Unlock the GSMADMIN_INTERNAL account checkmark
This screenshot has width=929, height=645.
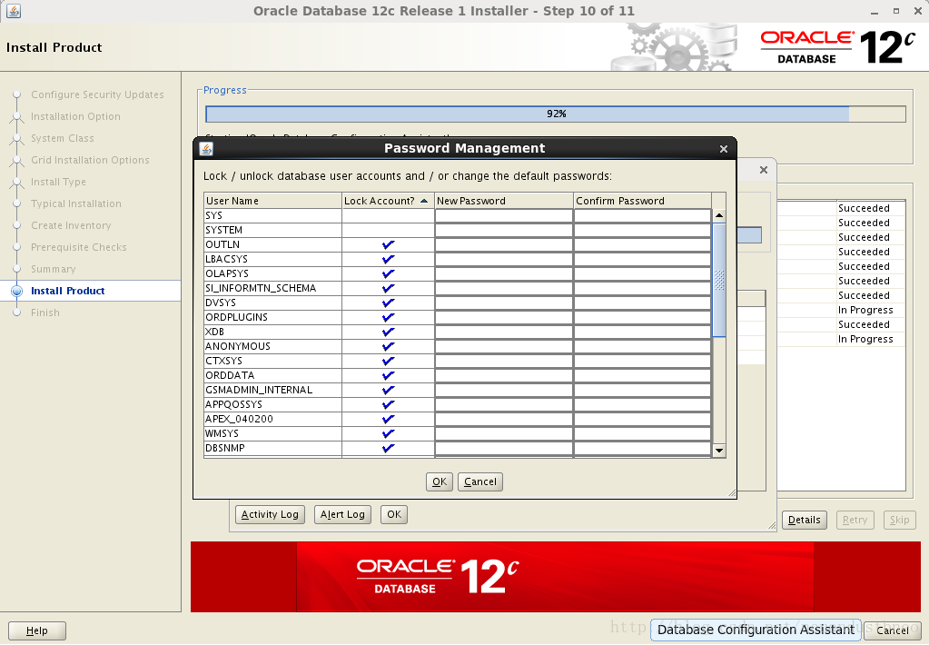[x=388, y=390]
